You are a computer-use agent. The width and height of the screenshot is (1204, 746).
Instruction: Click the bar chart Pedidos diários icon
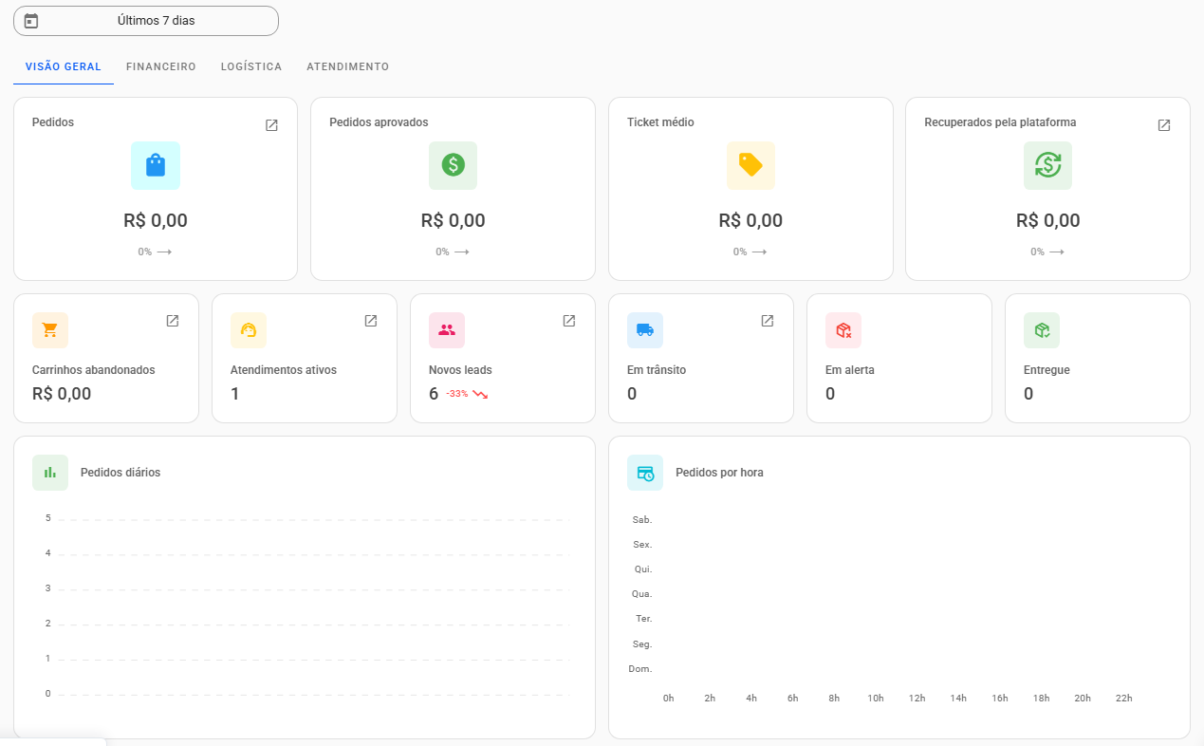[50, 473]
